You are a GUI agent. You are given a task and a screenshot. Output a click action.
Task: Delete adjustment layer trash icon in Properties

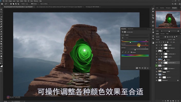click(148, 68)
